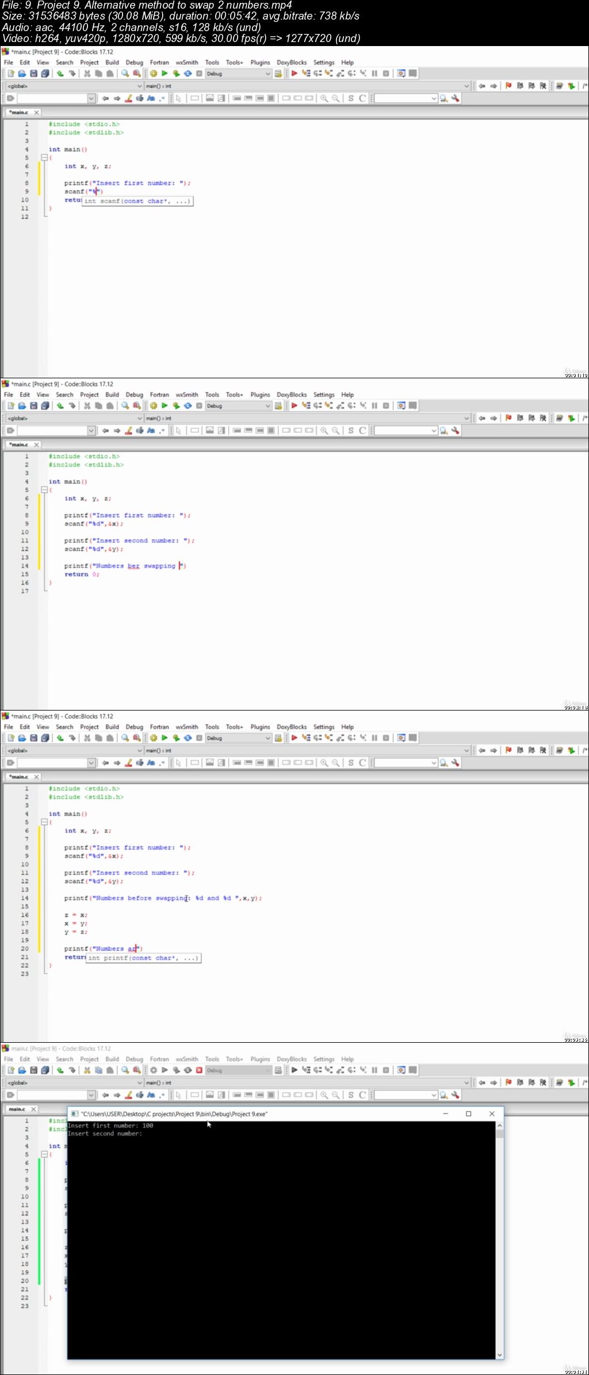The height and width of the screenshot is (1375, 589).
Task: Minimize the Project 9.exe console window
Action: click(x=445, y=1114)
